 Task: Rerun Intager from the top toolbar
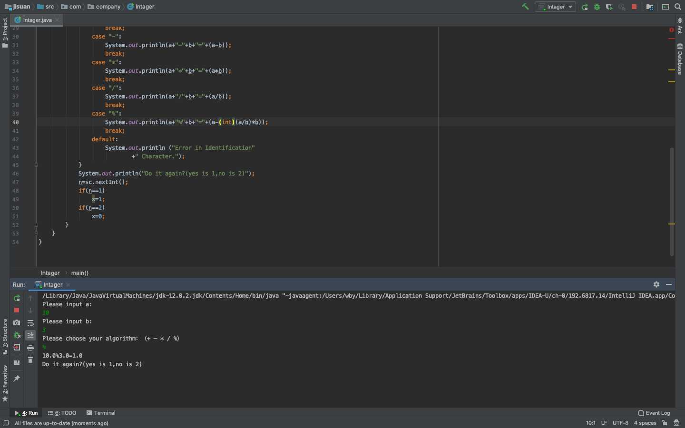point(585,7)
